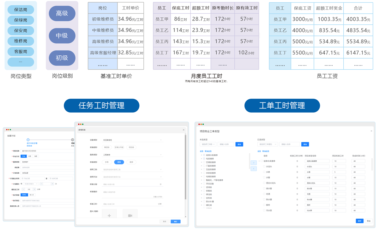Click the move-left arrow transfer button

pyautogui.click(x=254, y=169)
